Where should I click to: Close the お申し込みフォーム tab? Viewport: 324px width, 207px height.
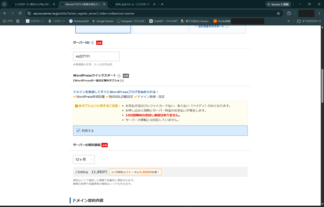[154, 4]
